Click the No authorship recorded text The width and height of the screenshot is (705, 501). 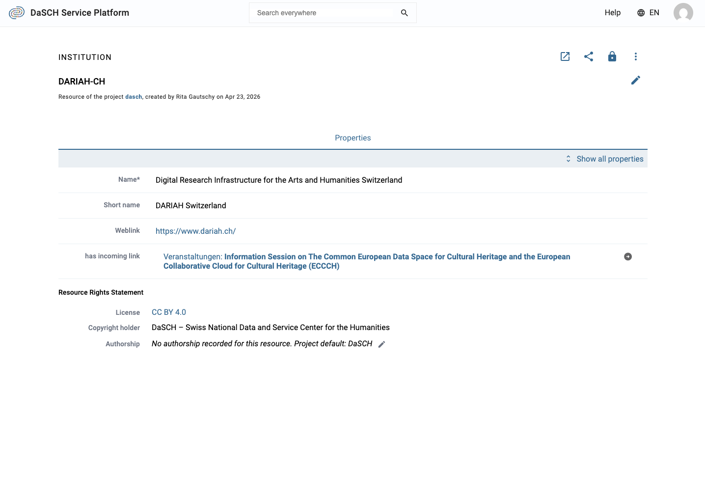[262, 344]
